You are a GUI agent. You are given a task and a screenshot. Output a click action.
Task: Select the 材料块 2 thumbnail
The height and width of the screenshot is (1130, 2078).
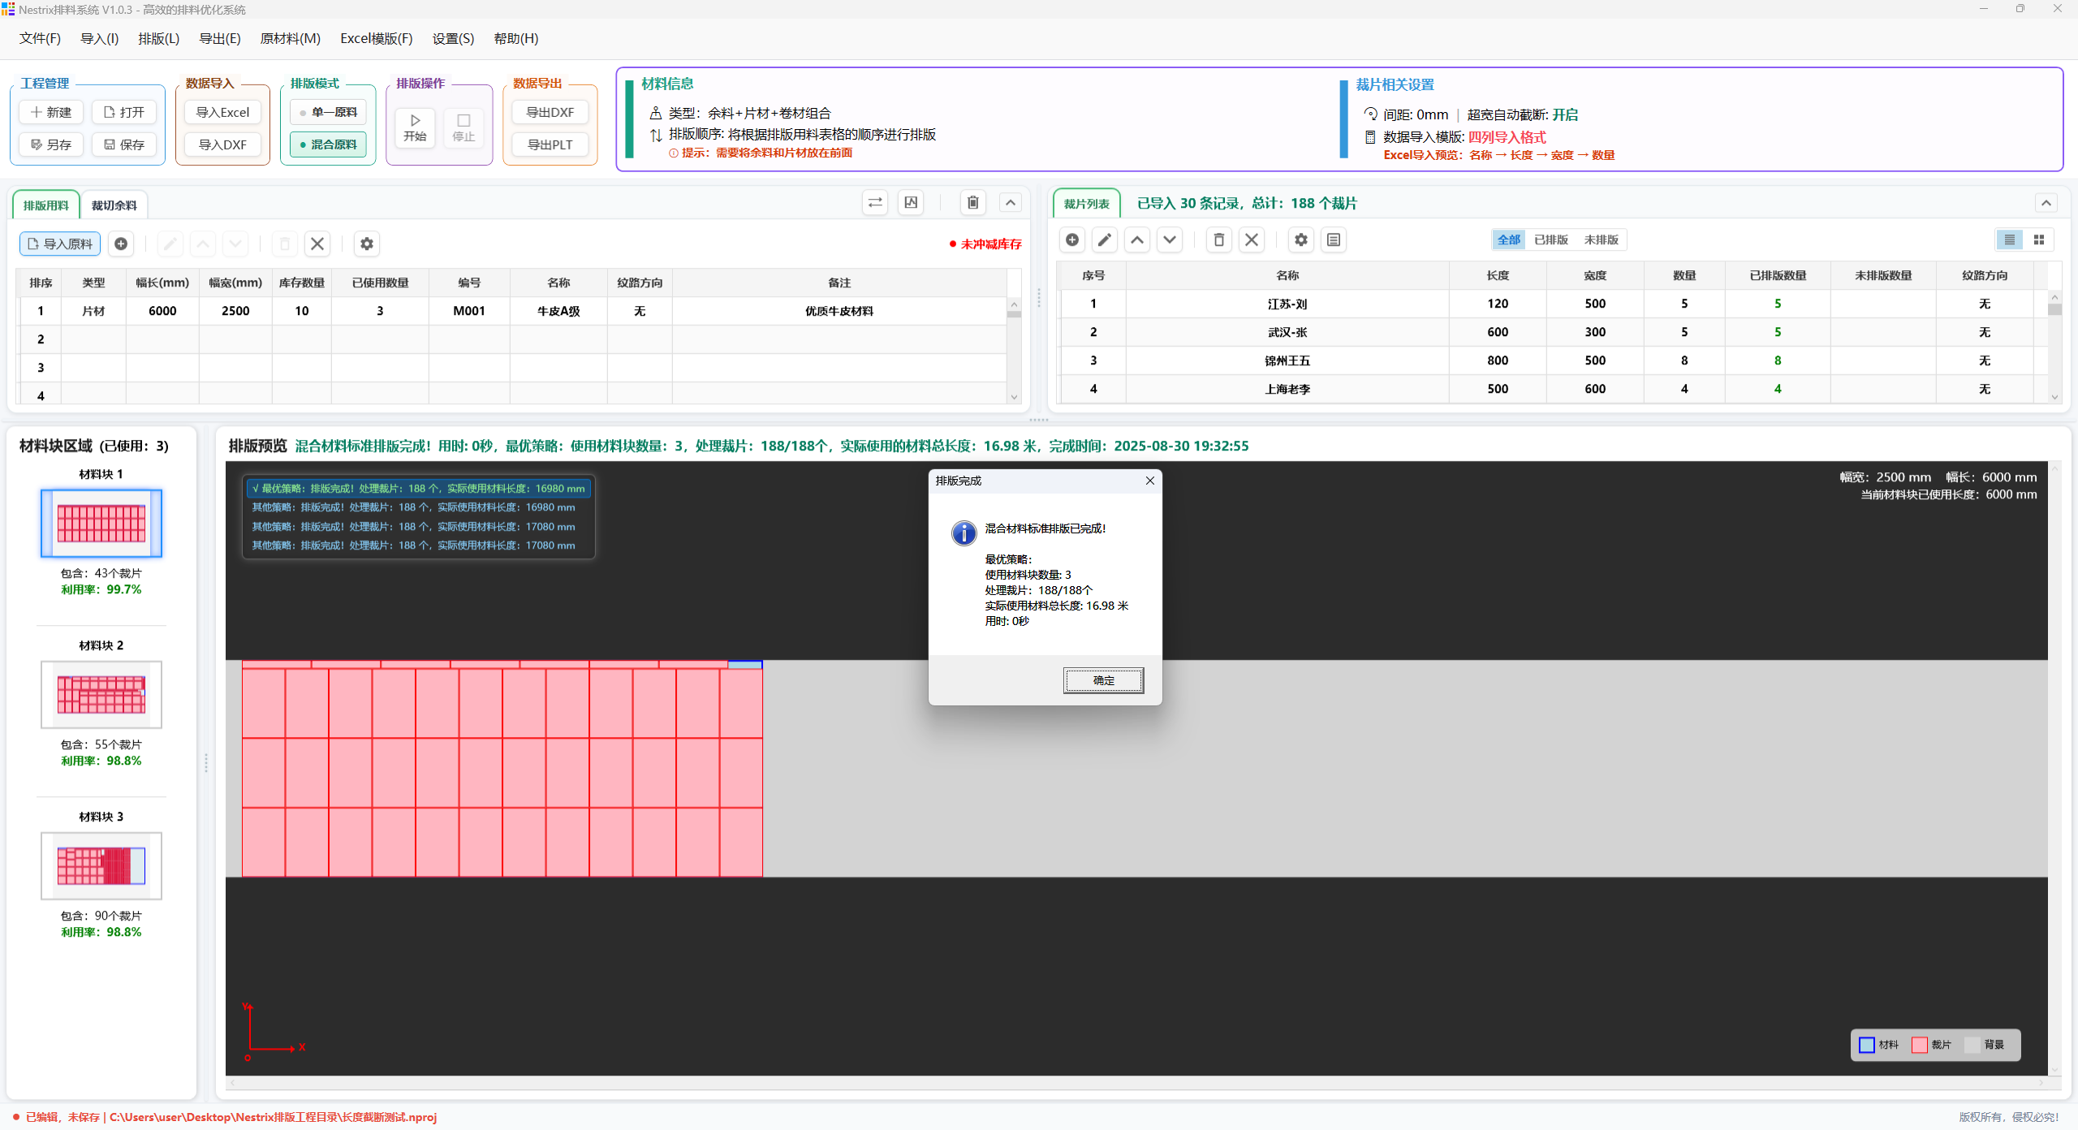(x=101, y=695)
